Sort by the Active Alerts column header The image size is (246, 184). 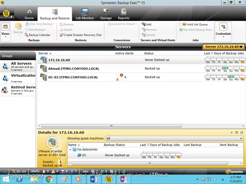124,53
